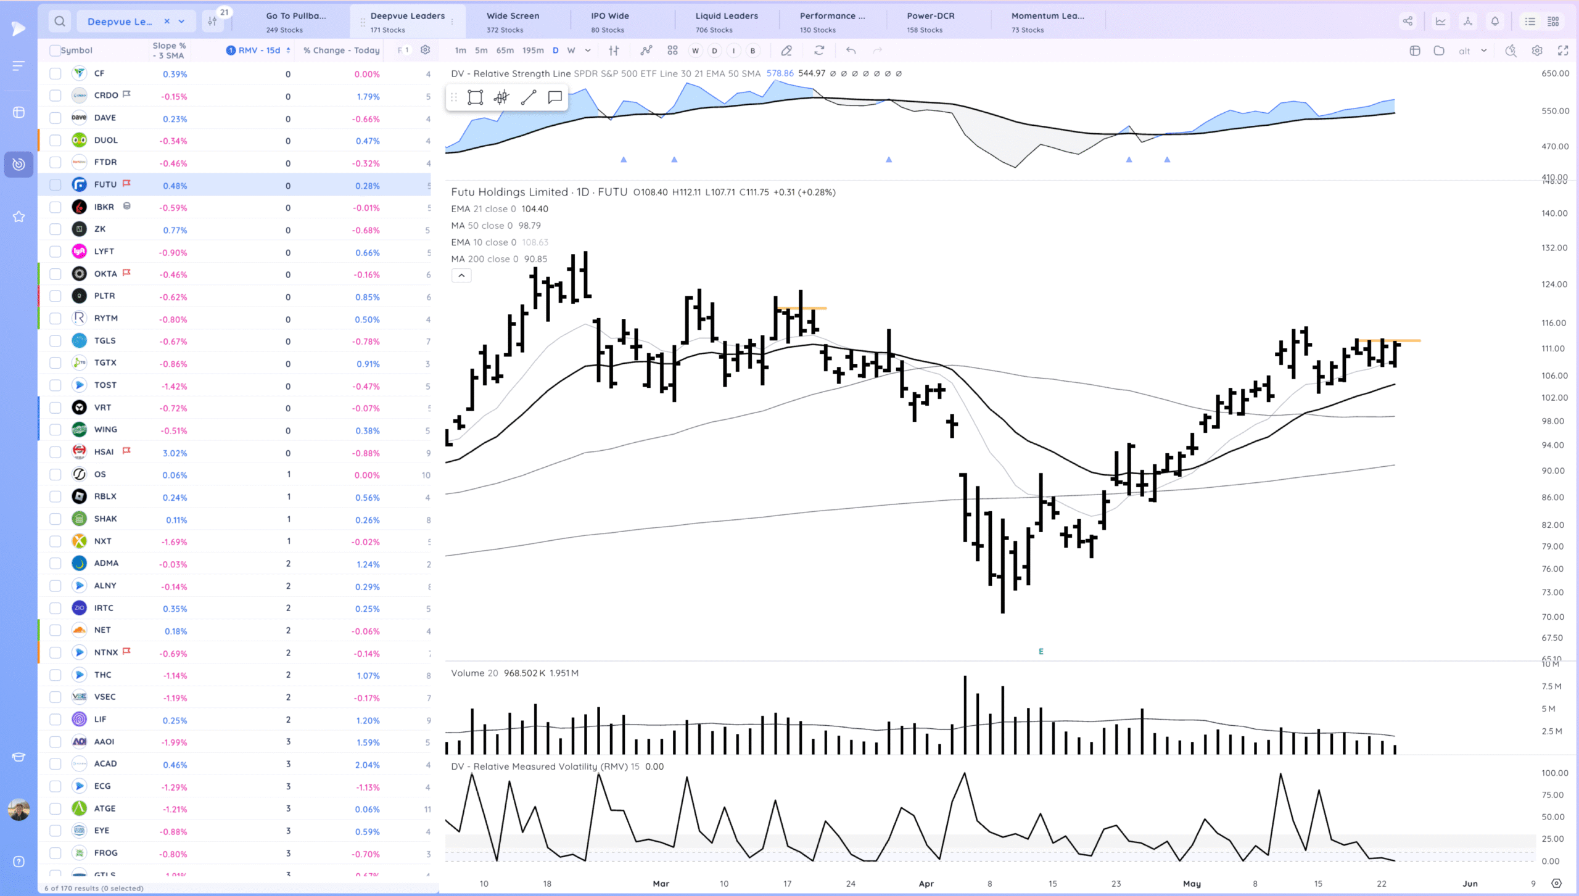
Task: Collapse the indicator legend with the chevron button
Action: (461, 276)
